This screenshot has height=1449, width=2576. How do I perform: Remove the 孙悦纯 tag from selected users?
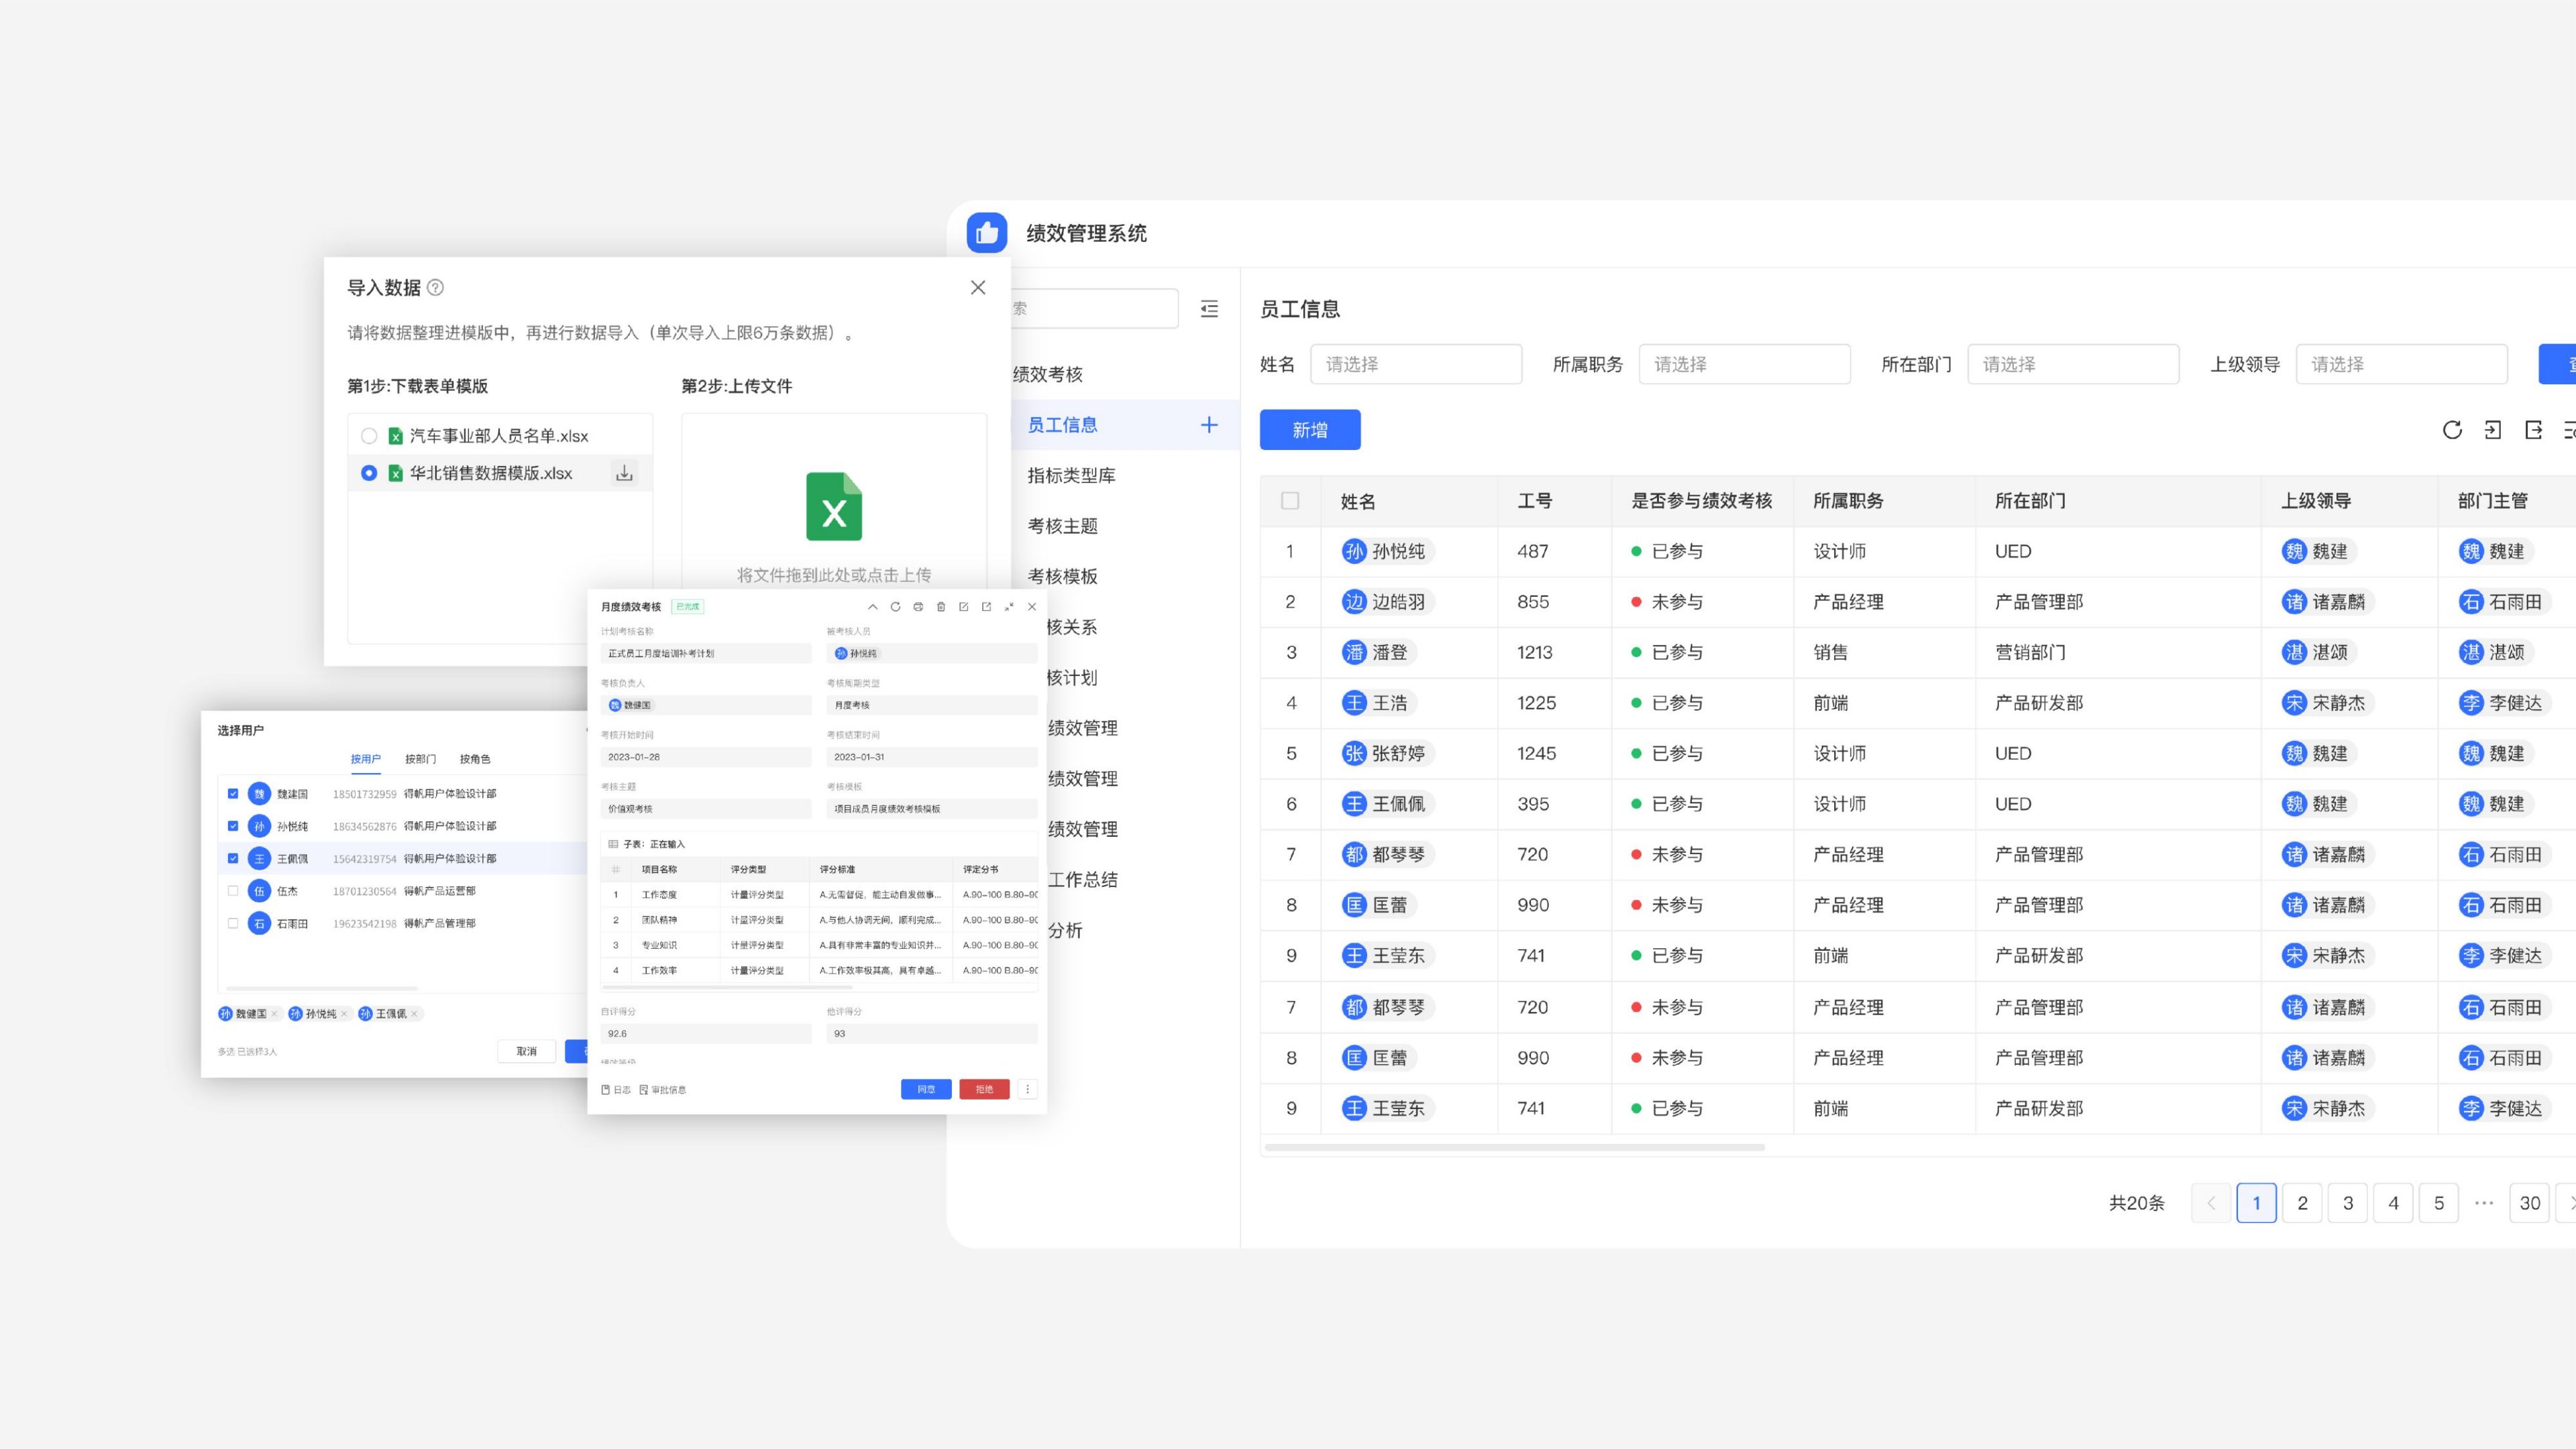tap(344, 1013)
